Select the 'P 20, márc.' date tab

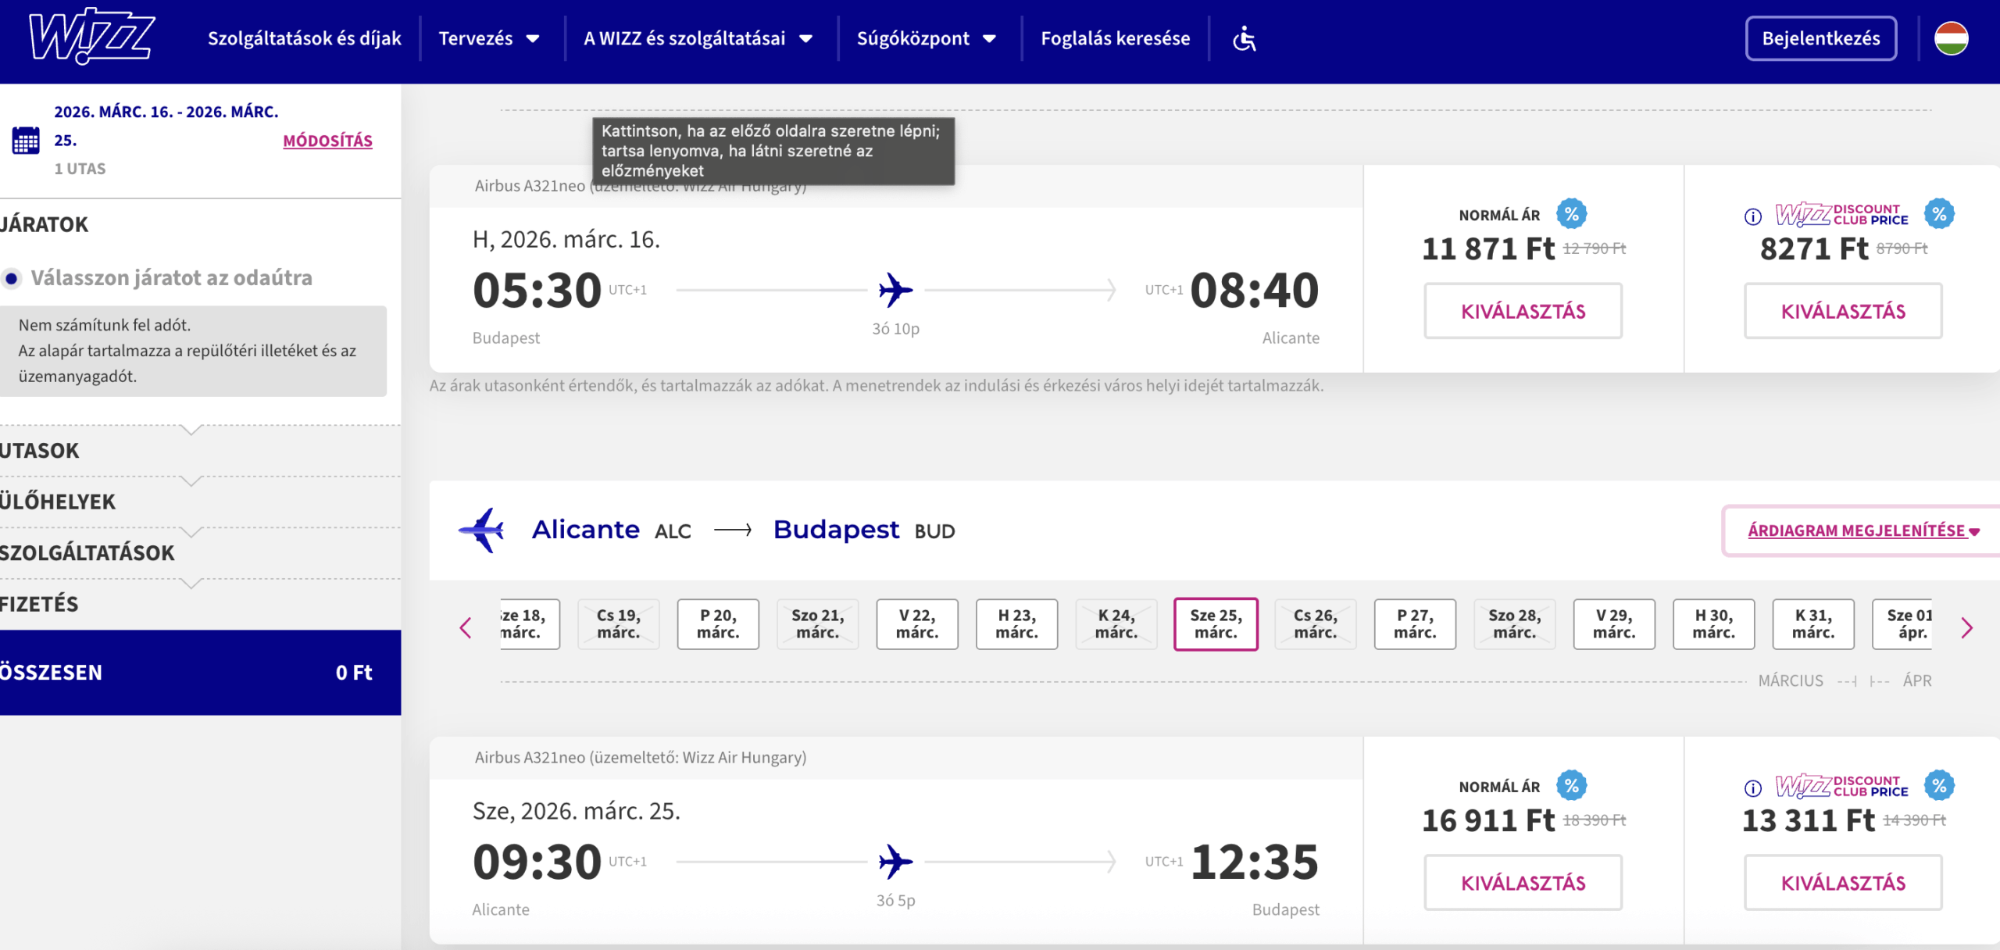(x=718, y=624)
